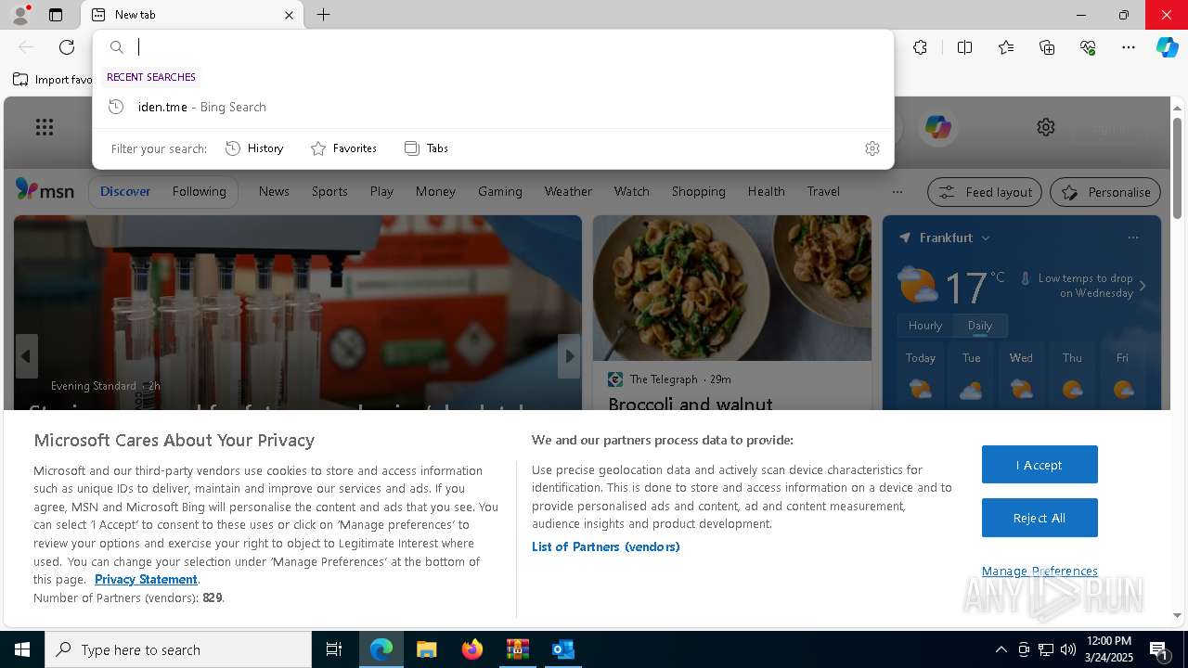Image resolution: width=1188 pixels, height=668 pixels.
Task: Open the Travel category
Action: (x=823, y=191)
